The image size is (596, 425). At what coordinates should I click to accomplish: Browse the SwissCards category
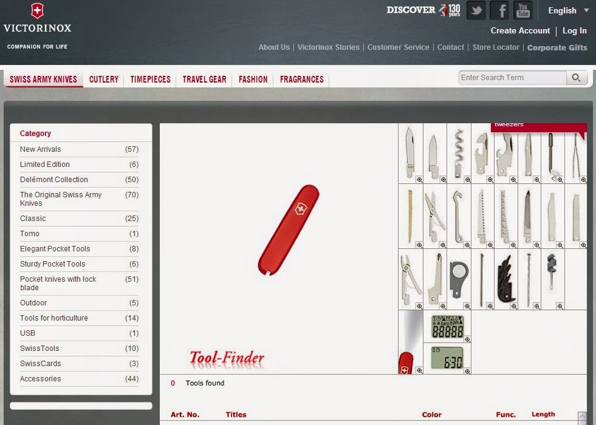pyautogui.click(x=79, y=364)
